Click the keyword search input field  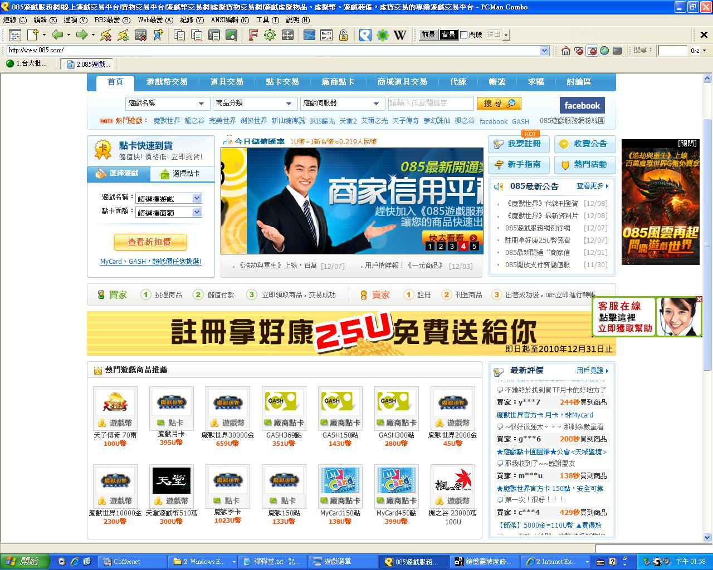pyautogui.click(x=431, y=103)
